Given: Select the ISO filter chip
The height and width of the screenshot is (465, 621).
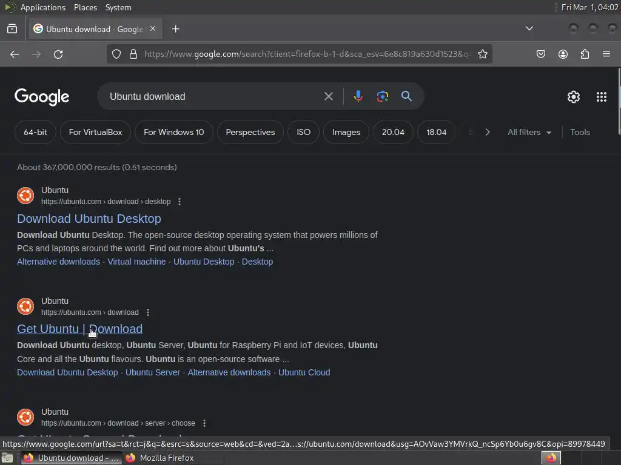Looking at the screenshot, I should tap(304, 132).
